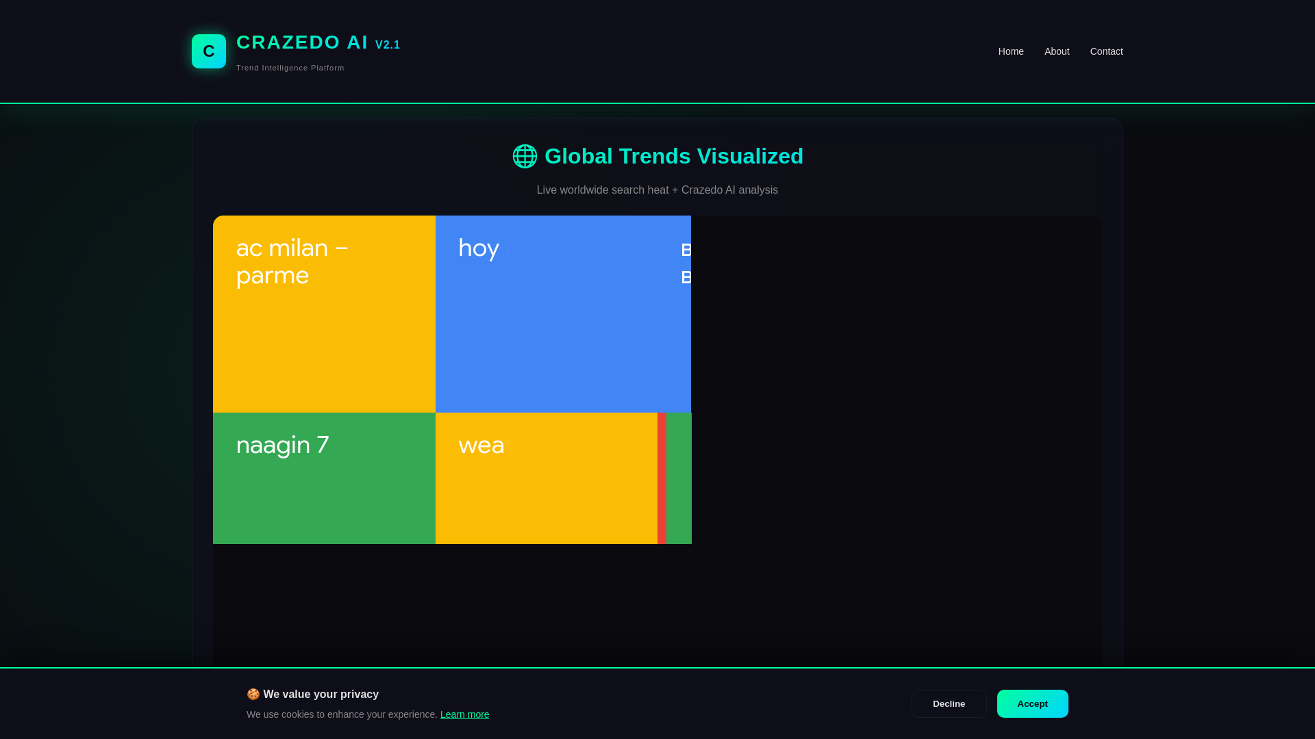Click the Crazedo 'C' logo icon
Image resolution: width=1315 pixels, height=739 pixels.
click(x=209, y=51)
